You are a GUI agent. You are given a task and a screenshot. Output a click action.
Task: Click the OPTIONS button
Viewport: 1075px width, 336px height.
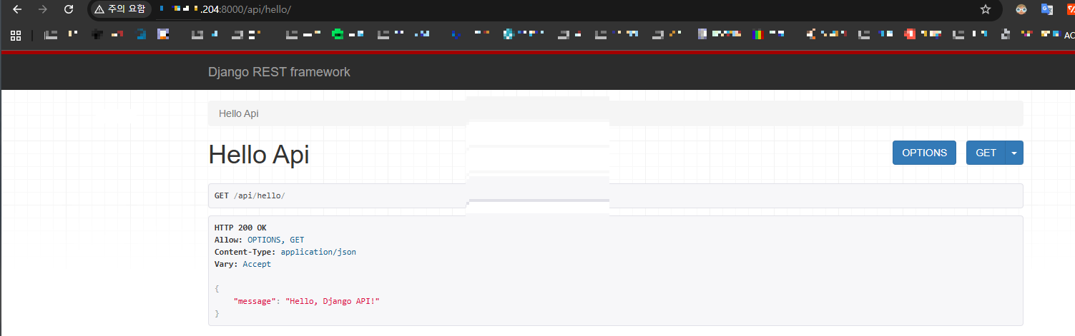924,153
